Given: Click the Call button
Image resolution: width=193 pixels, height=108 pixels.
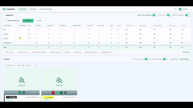Looking at the screenshot, I should coord(39,21).
